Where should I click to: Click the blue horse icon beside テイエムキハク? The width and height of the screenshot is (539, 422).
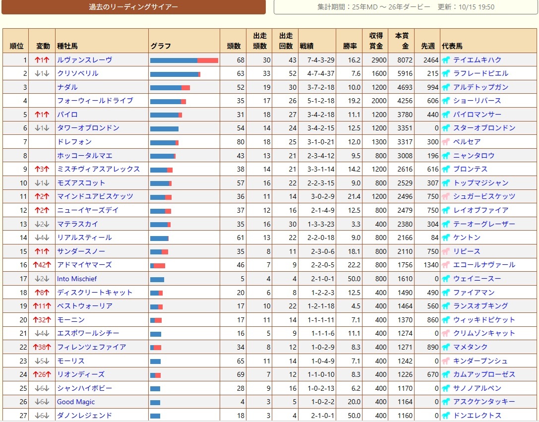pos(446,60)
